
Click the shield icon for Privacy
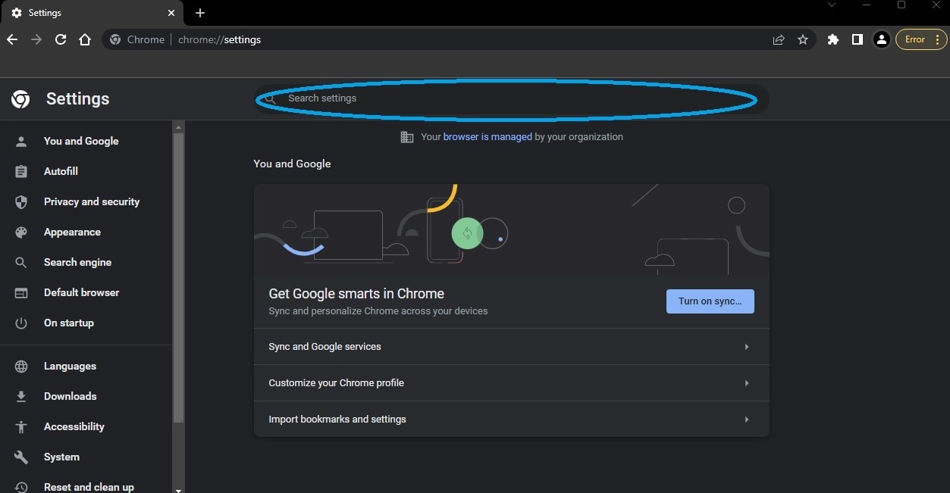(21, 201)
